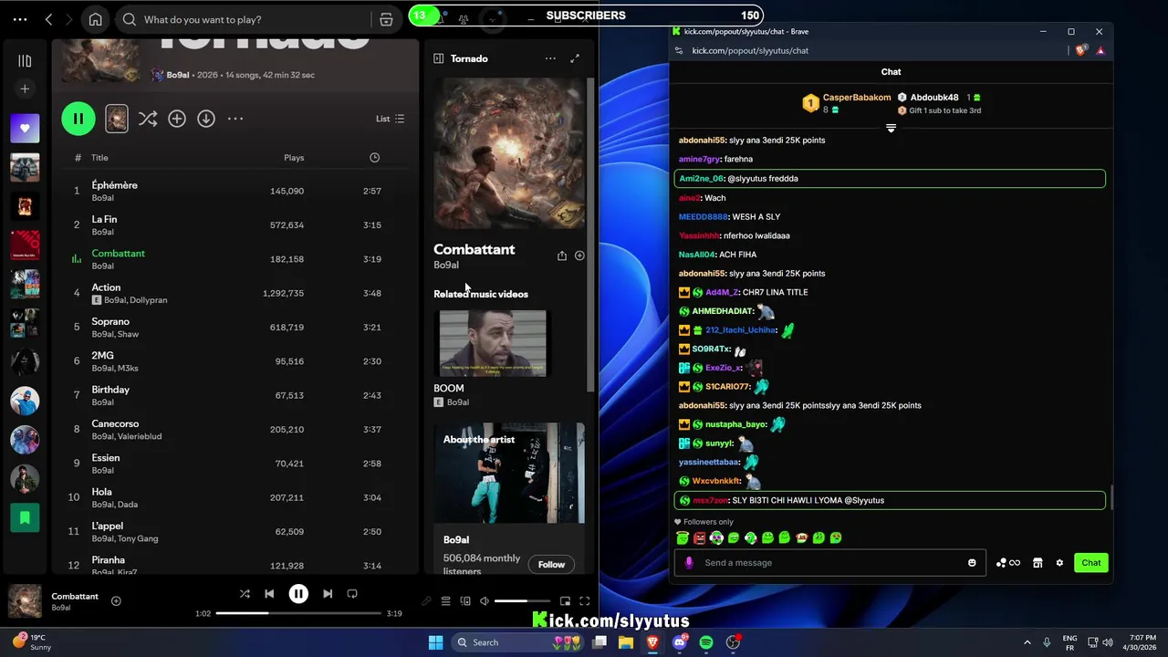1168x657 pixels.
Task: Follow the artist Bo9al
Action: tap(551, 565)
